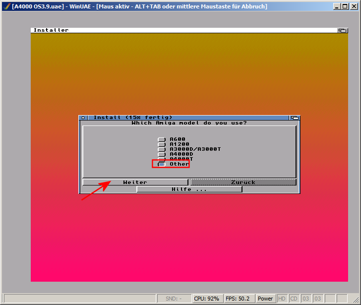361x305 pixels.
Task: Click Install dialog depth gadget
Action: [x=295, y=118]
